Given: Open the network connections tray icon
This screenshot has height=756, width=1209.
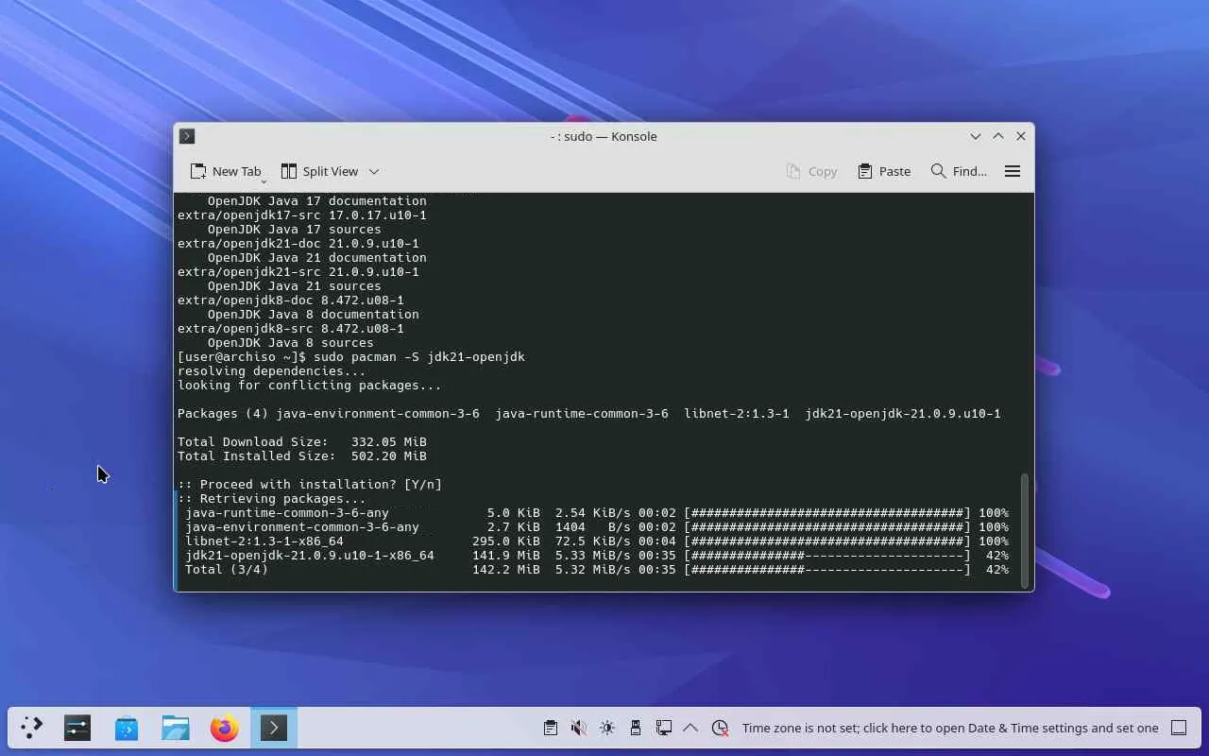Looking at the screenshot, I should [x=664, y=728].
